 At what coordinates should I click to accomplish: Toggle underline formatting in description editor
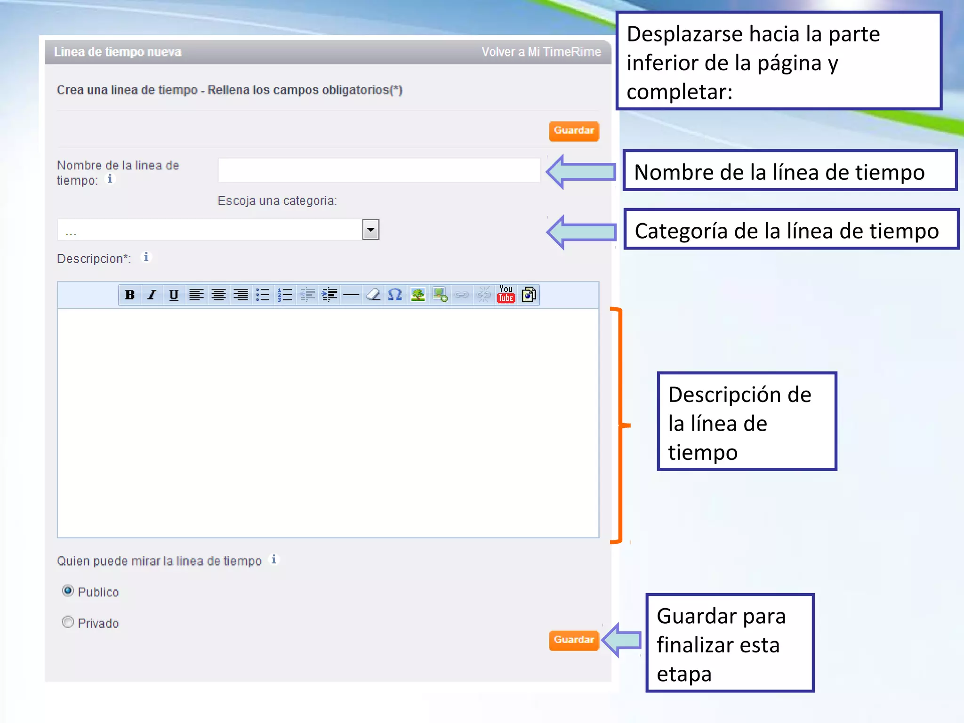(x=174, y=295)
